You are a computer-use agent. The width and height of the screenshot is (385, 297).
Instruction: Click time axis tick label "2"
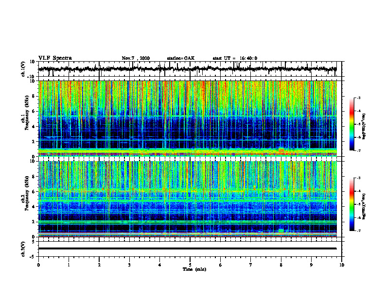(99, 265)
